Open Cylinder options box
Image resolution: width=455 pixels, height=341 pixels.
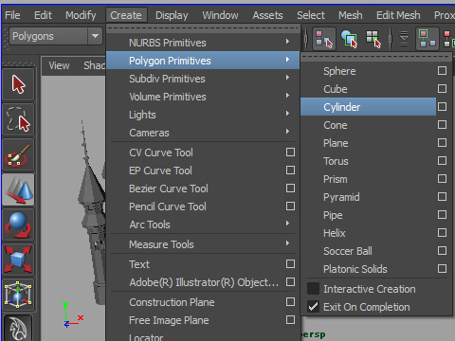pos(442,107)
